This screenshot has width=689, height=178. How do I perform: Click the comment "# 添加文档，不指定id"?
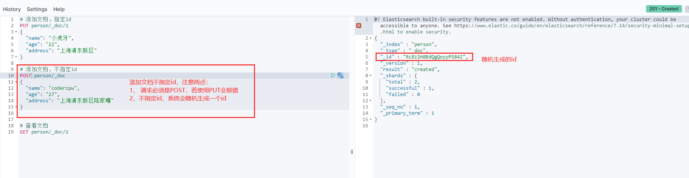point(48,70)
